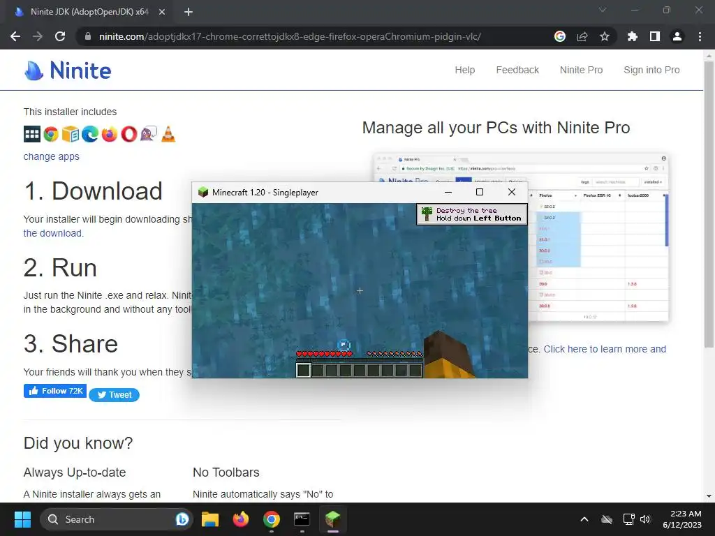Screen dimensions: 715x536
Task: Open the Chrome profile icon
Action: 677,36
